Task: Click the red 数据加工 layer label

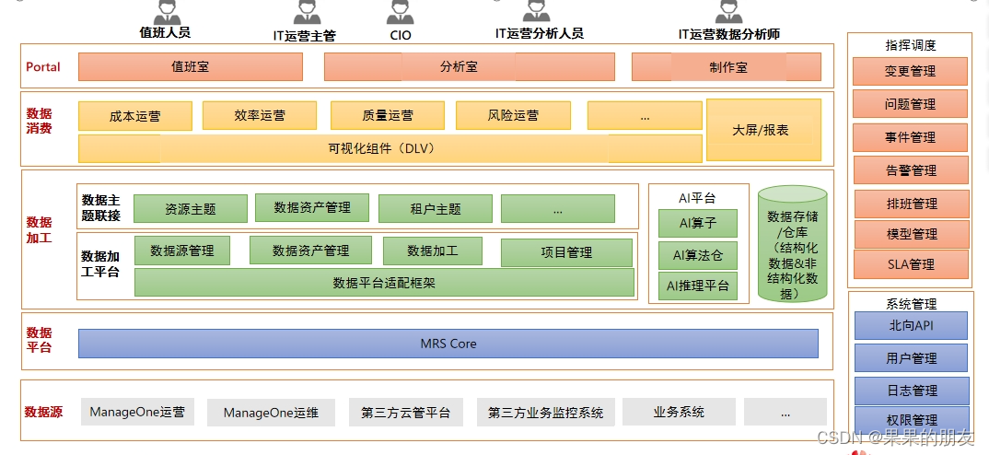Action: pyautogui.click(x=39, y=229)
